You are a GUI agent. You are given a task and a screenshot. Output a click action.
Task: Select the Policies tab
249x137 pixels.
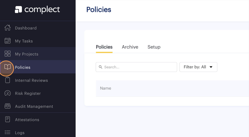(x=104, y=47)
